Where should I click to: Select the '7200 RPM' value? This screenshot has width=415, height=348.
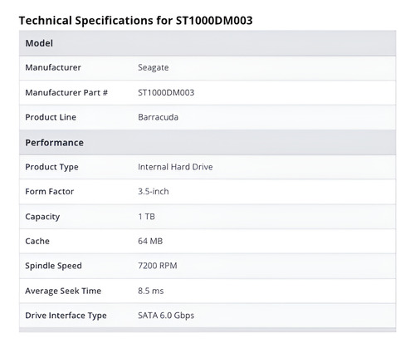(x=158, y=266)
